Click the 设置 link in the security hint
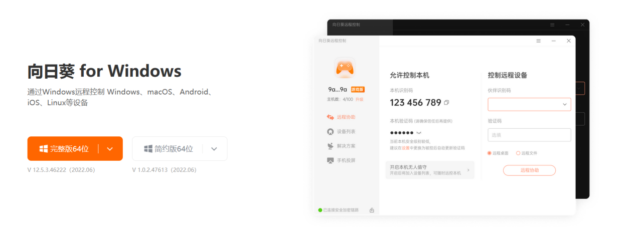The image size is (636, 244). click(x=405, y=148)
